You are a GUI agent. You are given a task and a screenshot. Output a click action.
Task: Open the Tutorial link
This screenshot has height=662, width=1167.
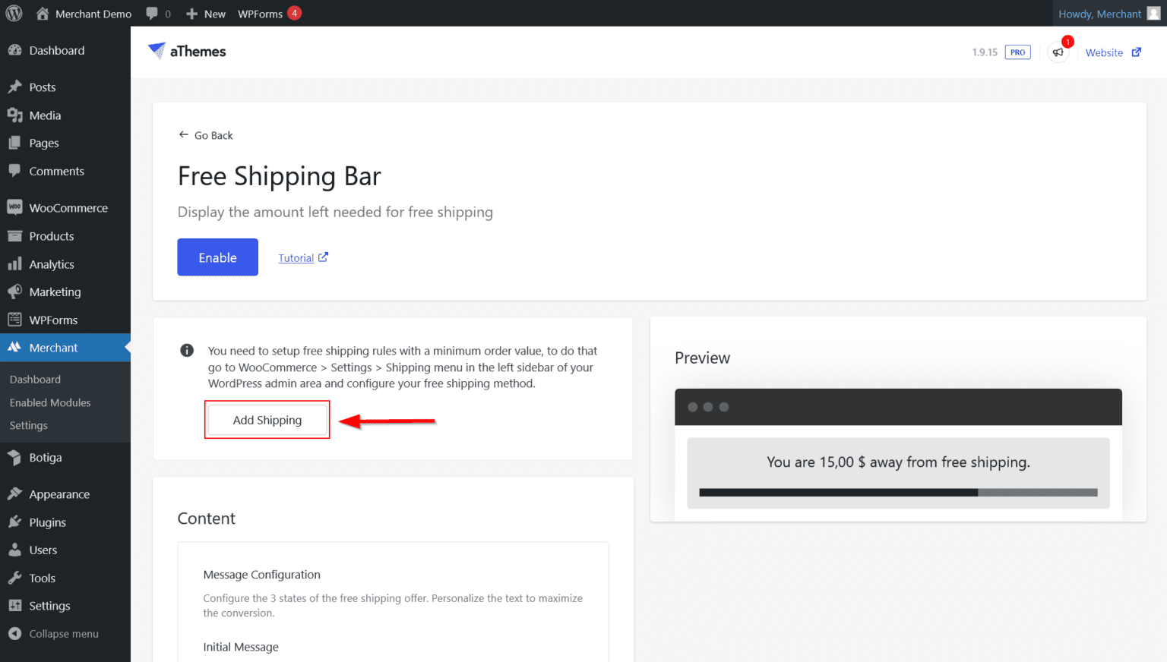[x=296, y=257]
